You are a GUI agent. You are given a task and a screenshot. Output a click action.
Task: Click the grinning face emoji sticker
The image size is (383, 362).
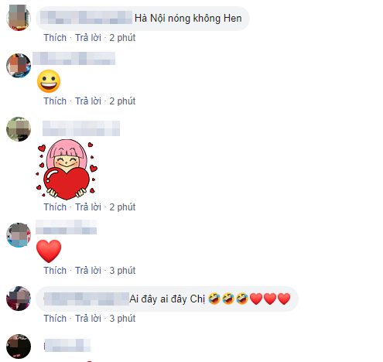[49, 81]
